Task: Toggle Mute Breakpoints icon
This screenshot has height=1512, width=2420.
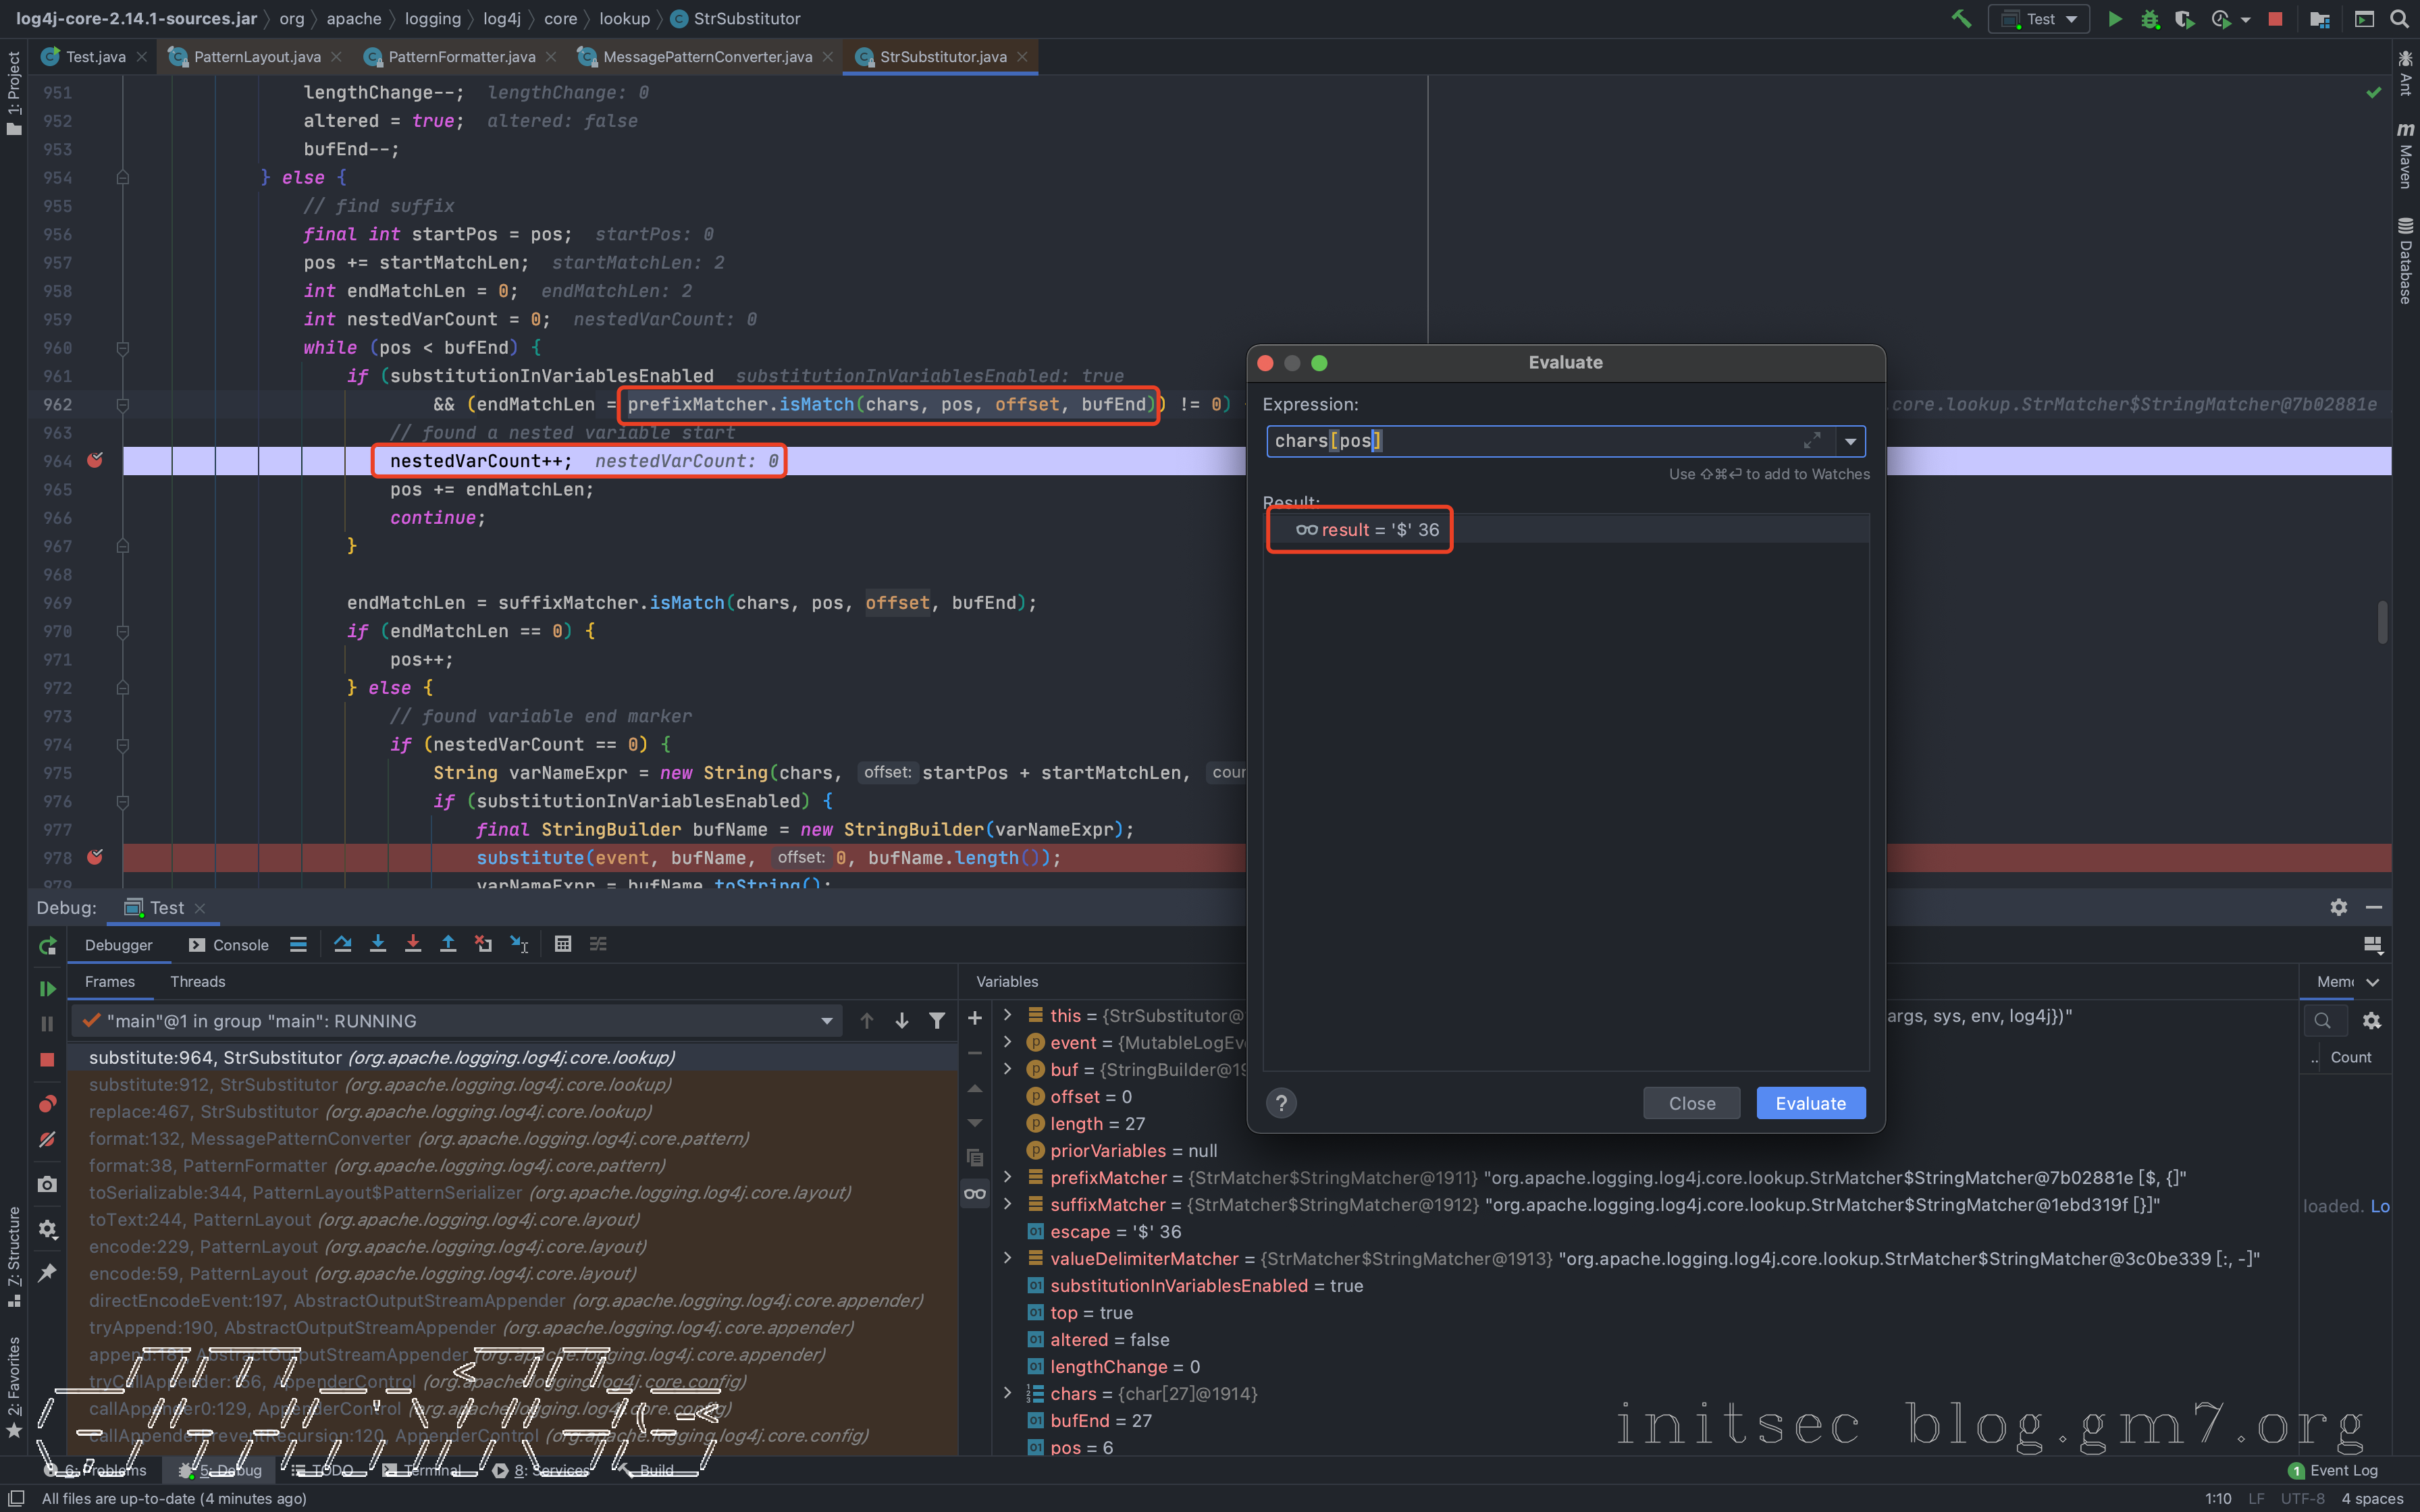Action: click(x=47, y=1140)
